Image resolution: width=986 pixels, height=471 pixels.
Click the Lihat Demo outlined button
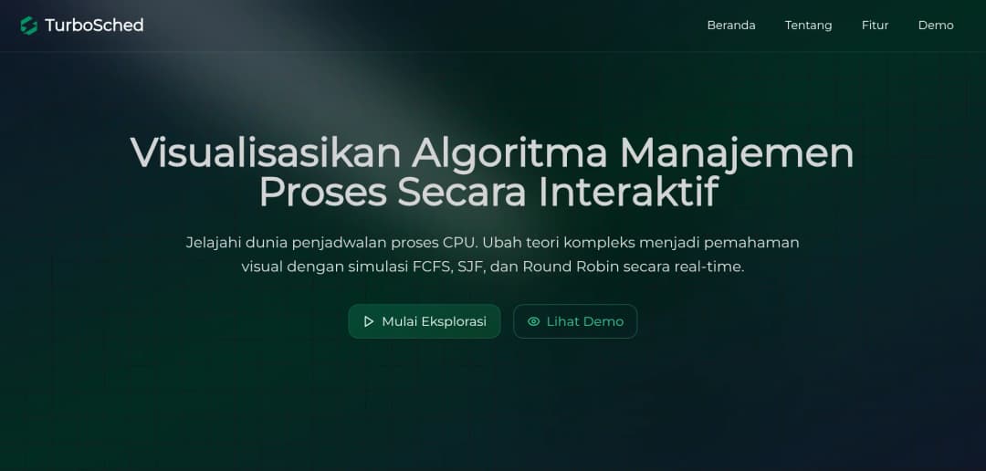[575, 321]
